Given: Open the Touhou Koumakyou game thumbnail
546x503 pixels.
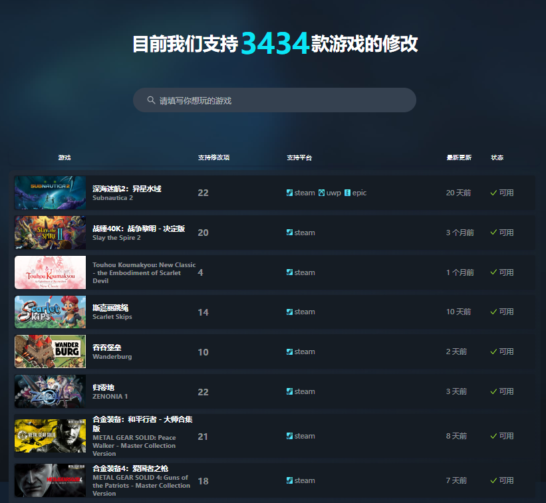Looking at the screenshot, I should [50, 272].
